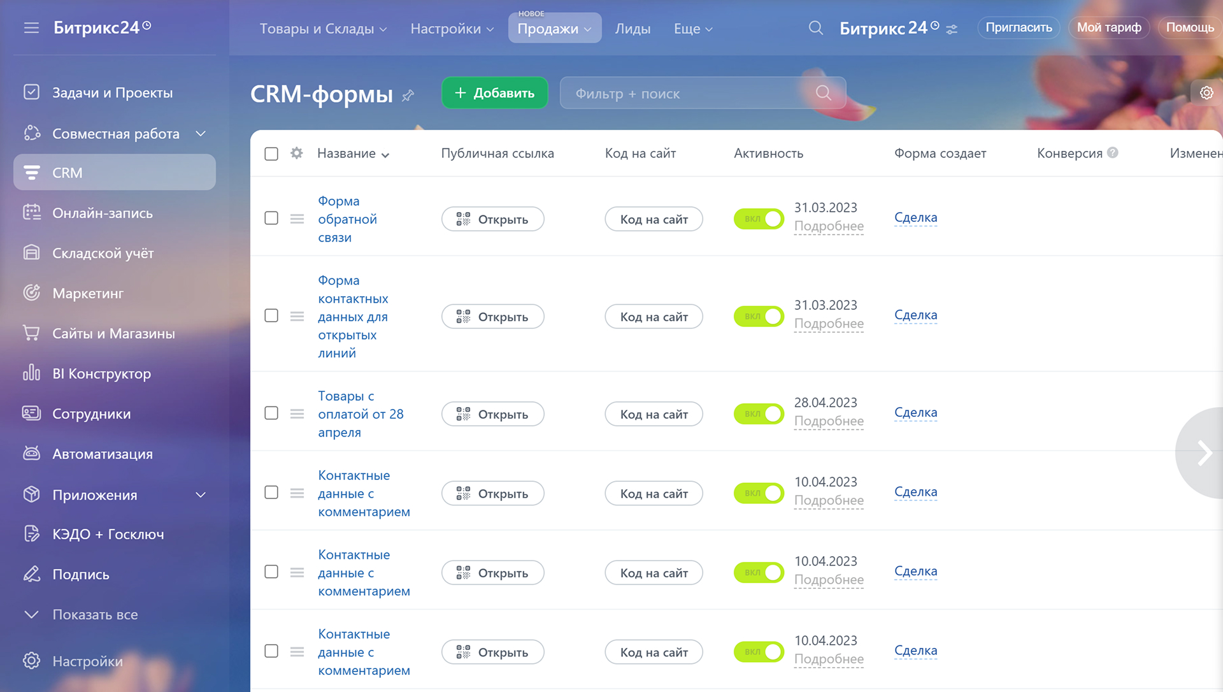Click Форма создает column header

click(x=940, y=154)
